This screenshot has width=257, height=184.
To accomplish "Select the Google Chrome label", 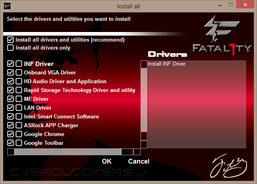I will (x=44, y=134).
